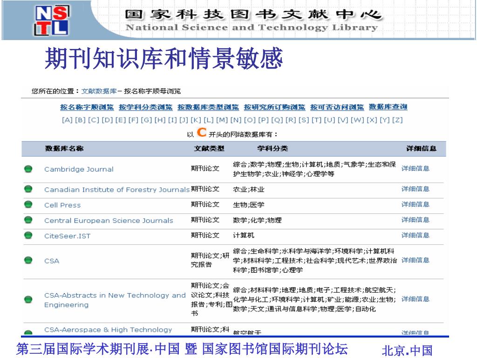Select letter [S] in the alphabet index
This screenshot has height=358, width=477.
coord(304,120)
